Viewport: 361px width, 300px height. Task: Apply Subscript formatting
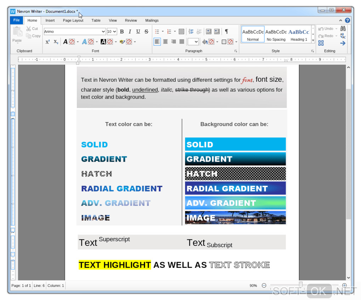[x=56, y=42]
